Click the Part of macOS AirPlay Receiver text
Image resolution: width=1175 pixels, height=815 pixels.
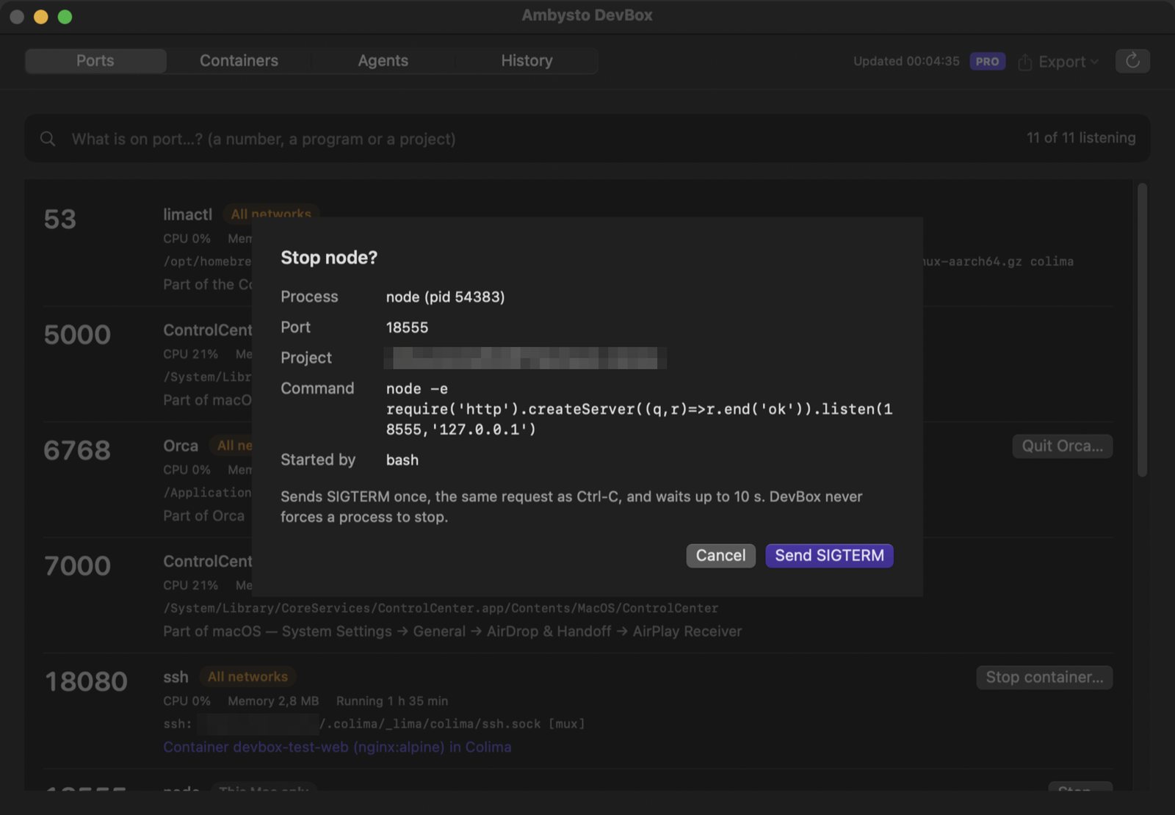tap(452, 631)
